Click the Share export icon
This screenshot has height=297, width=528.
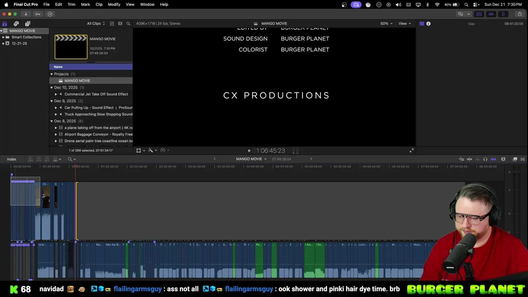520,14
